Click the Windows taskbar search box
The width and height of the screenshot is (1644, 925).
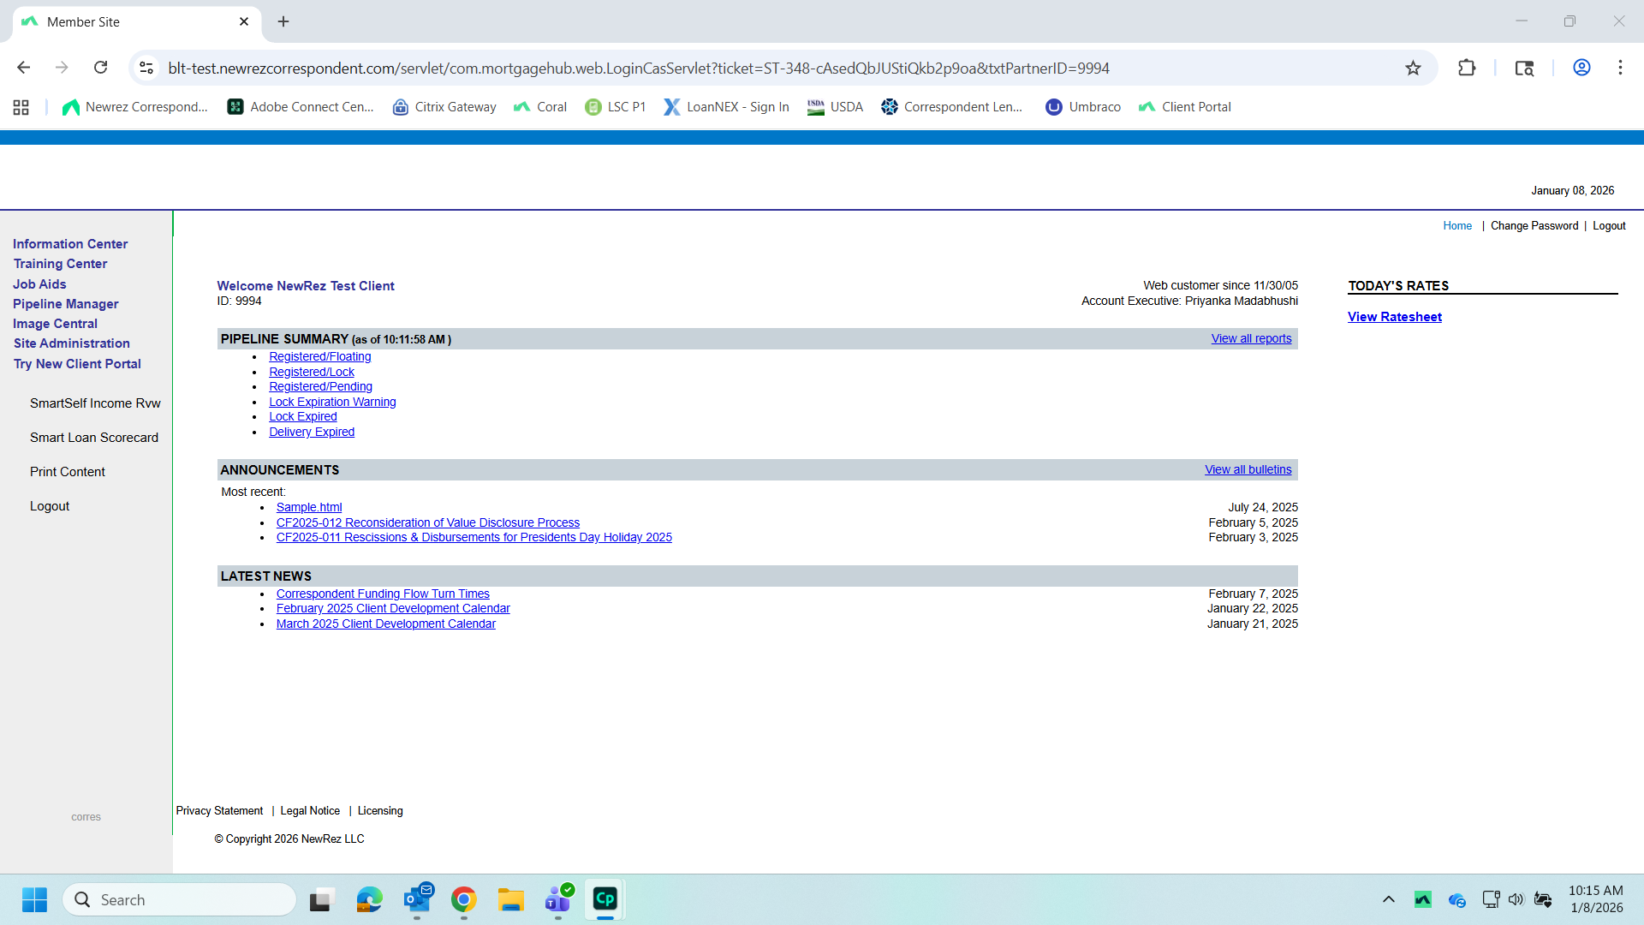(x=180, y=899)
